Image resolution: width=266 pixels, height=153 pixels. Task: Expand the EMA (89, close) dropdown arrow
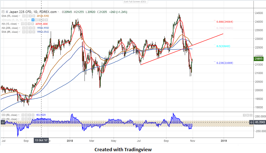coord(19,32)
